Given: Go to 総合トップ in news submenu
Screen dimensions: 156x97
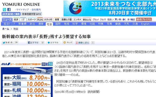Looking at the screenshot, I should pos(9,24).
